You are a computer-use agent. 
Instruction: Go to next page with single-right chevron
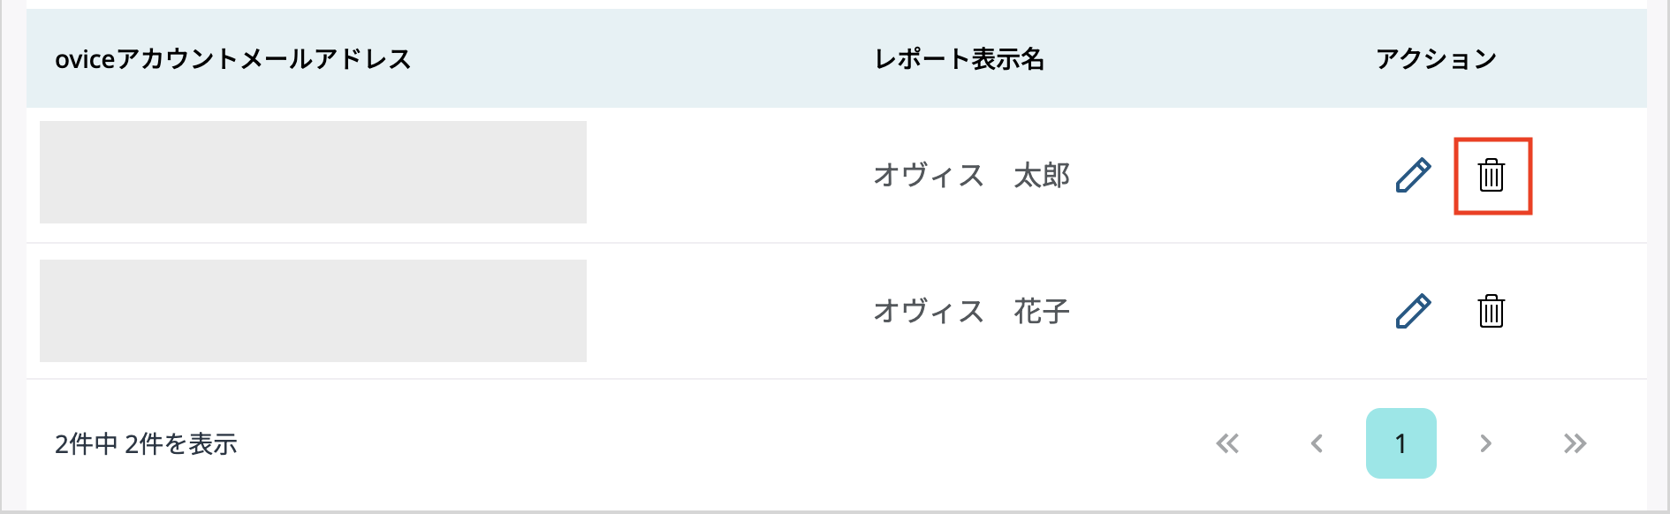[1486, 443]
